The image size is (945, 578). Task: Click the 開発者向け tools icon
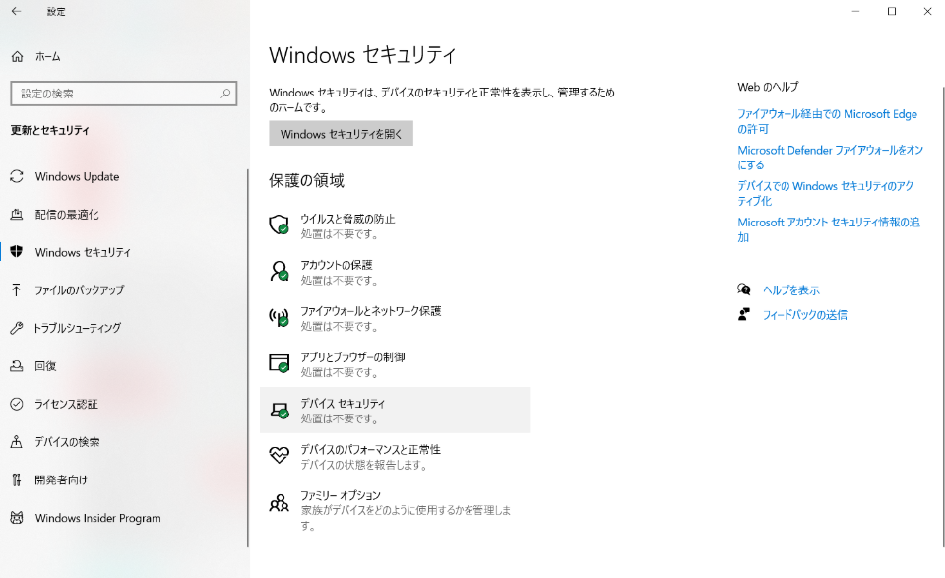click(x=17, y=480)
